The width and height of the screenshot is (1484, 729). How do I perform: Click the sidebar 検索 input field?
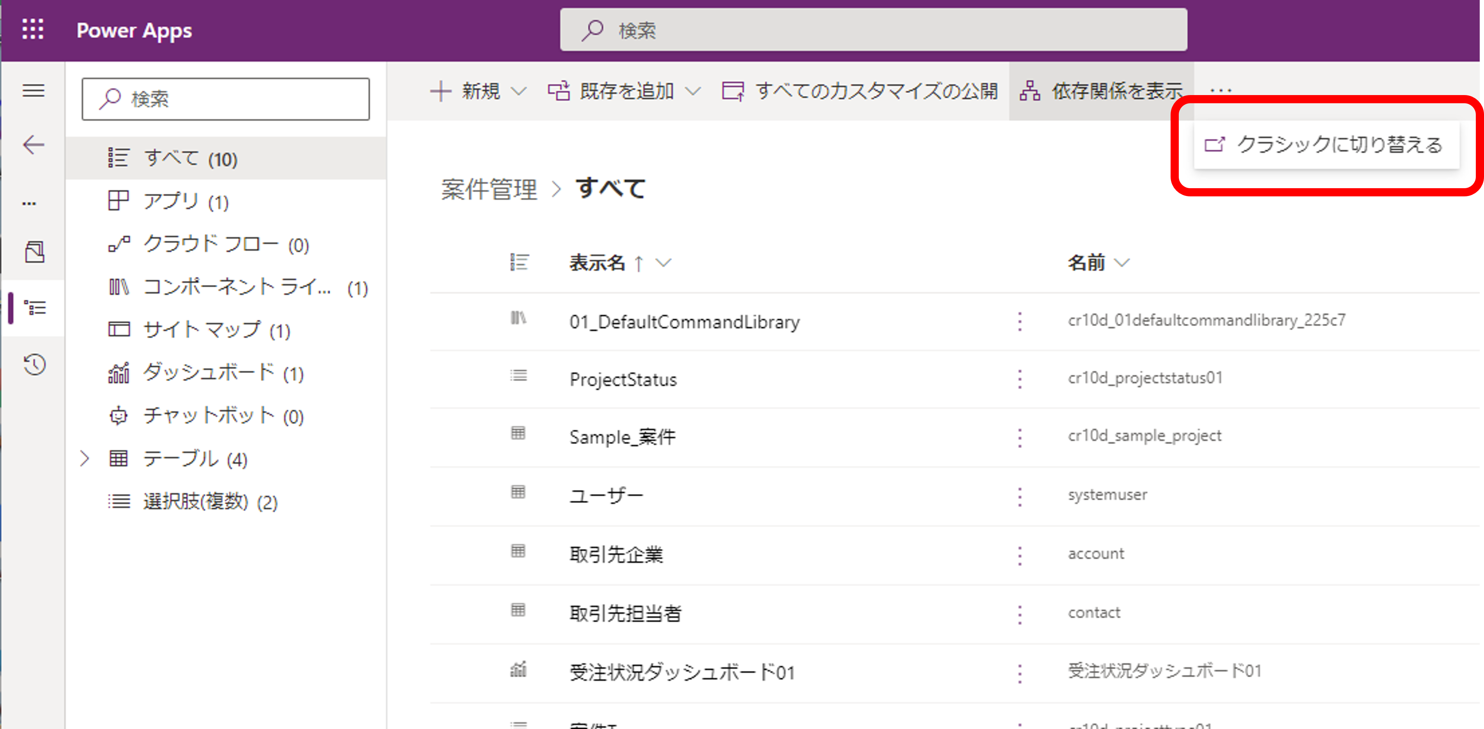(x=226, y=99)
